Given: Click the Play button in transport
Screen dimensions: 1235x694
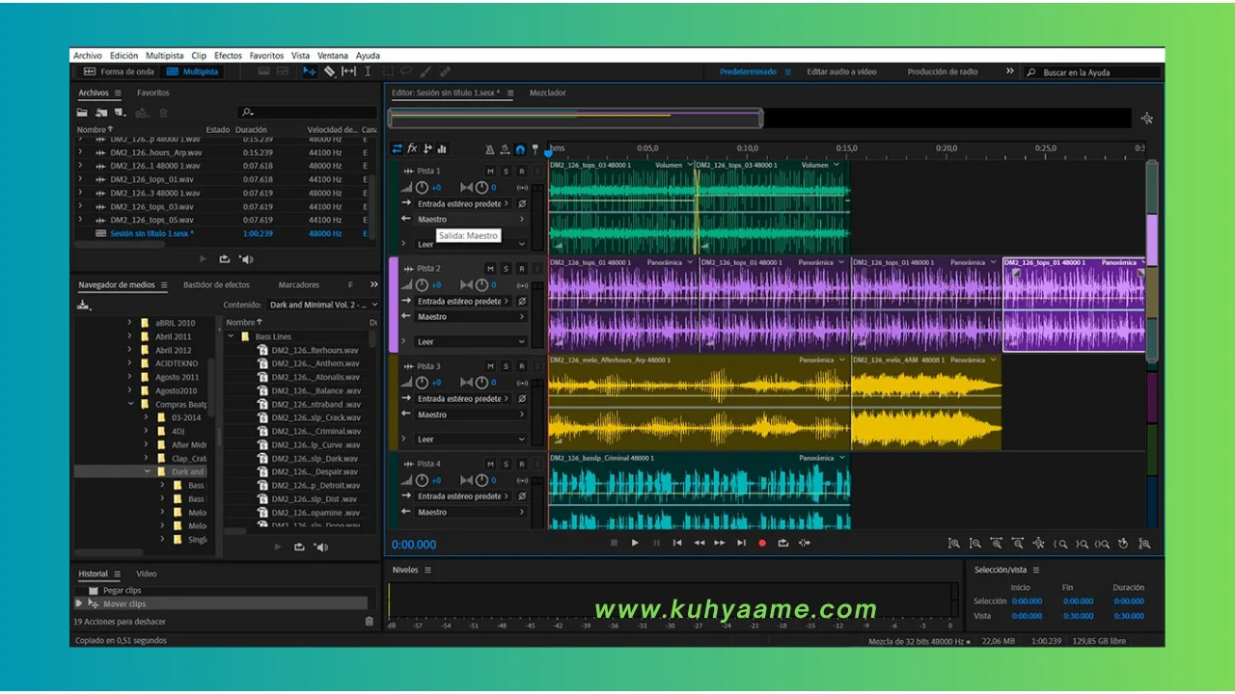Looking at the screenshot, I should coord(635,543).
